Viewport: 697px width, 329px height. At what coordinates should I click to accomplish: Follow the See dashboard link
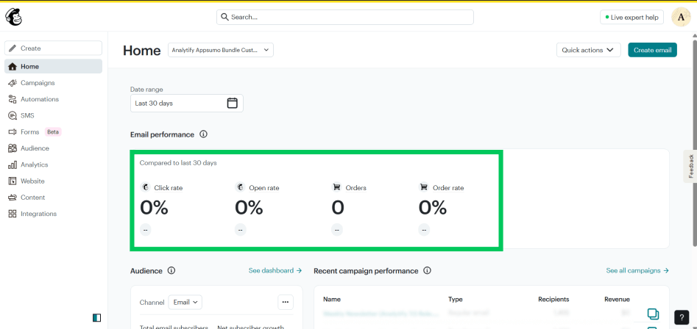275,270
